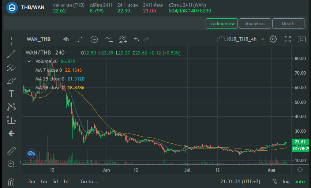Redo the chart action
311x188 pixels.
point(147,39)
